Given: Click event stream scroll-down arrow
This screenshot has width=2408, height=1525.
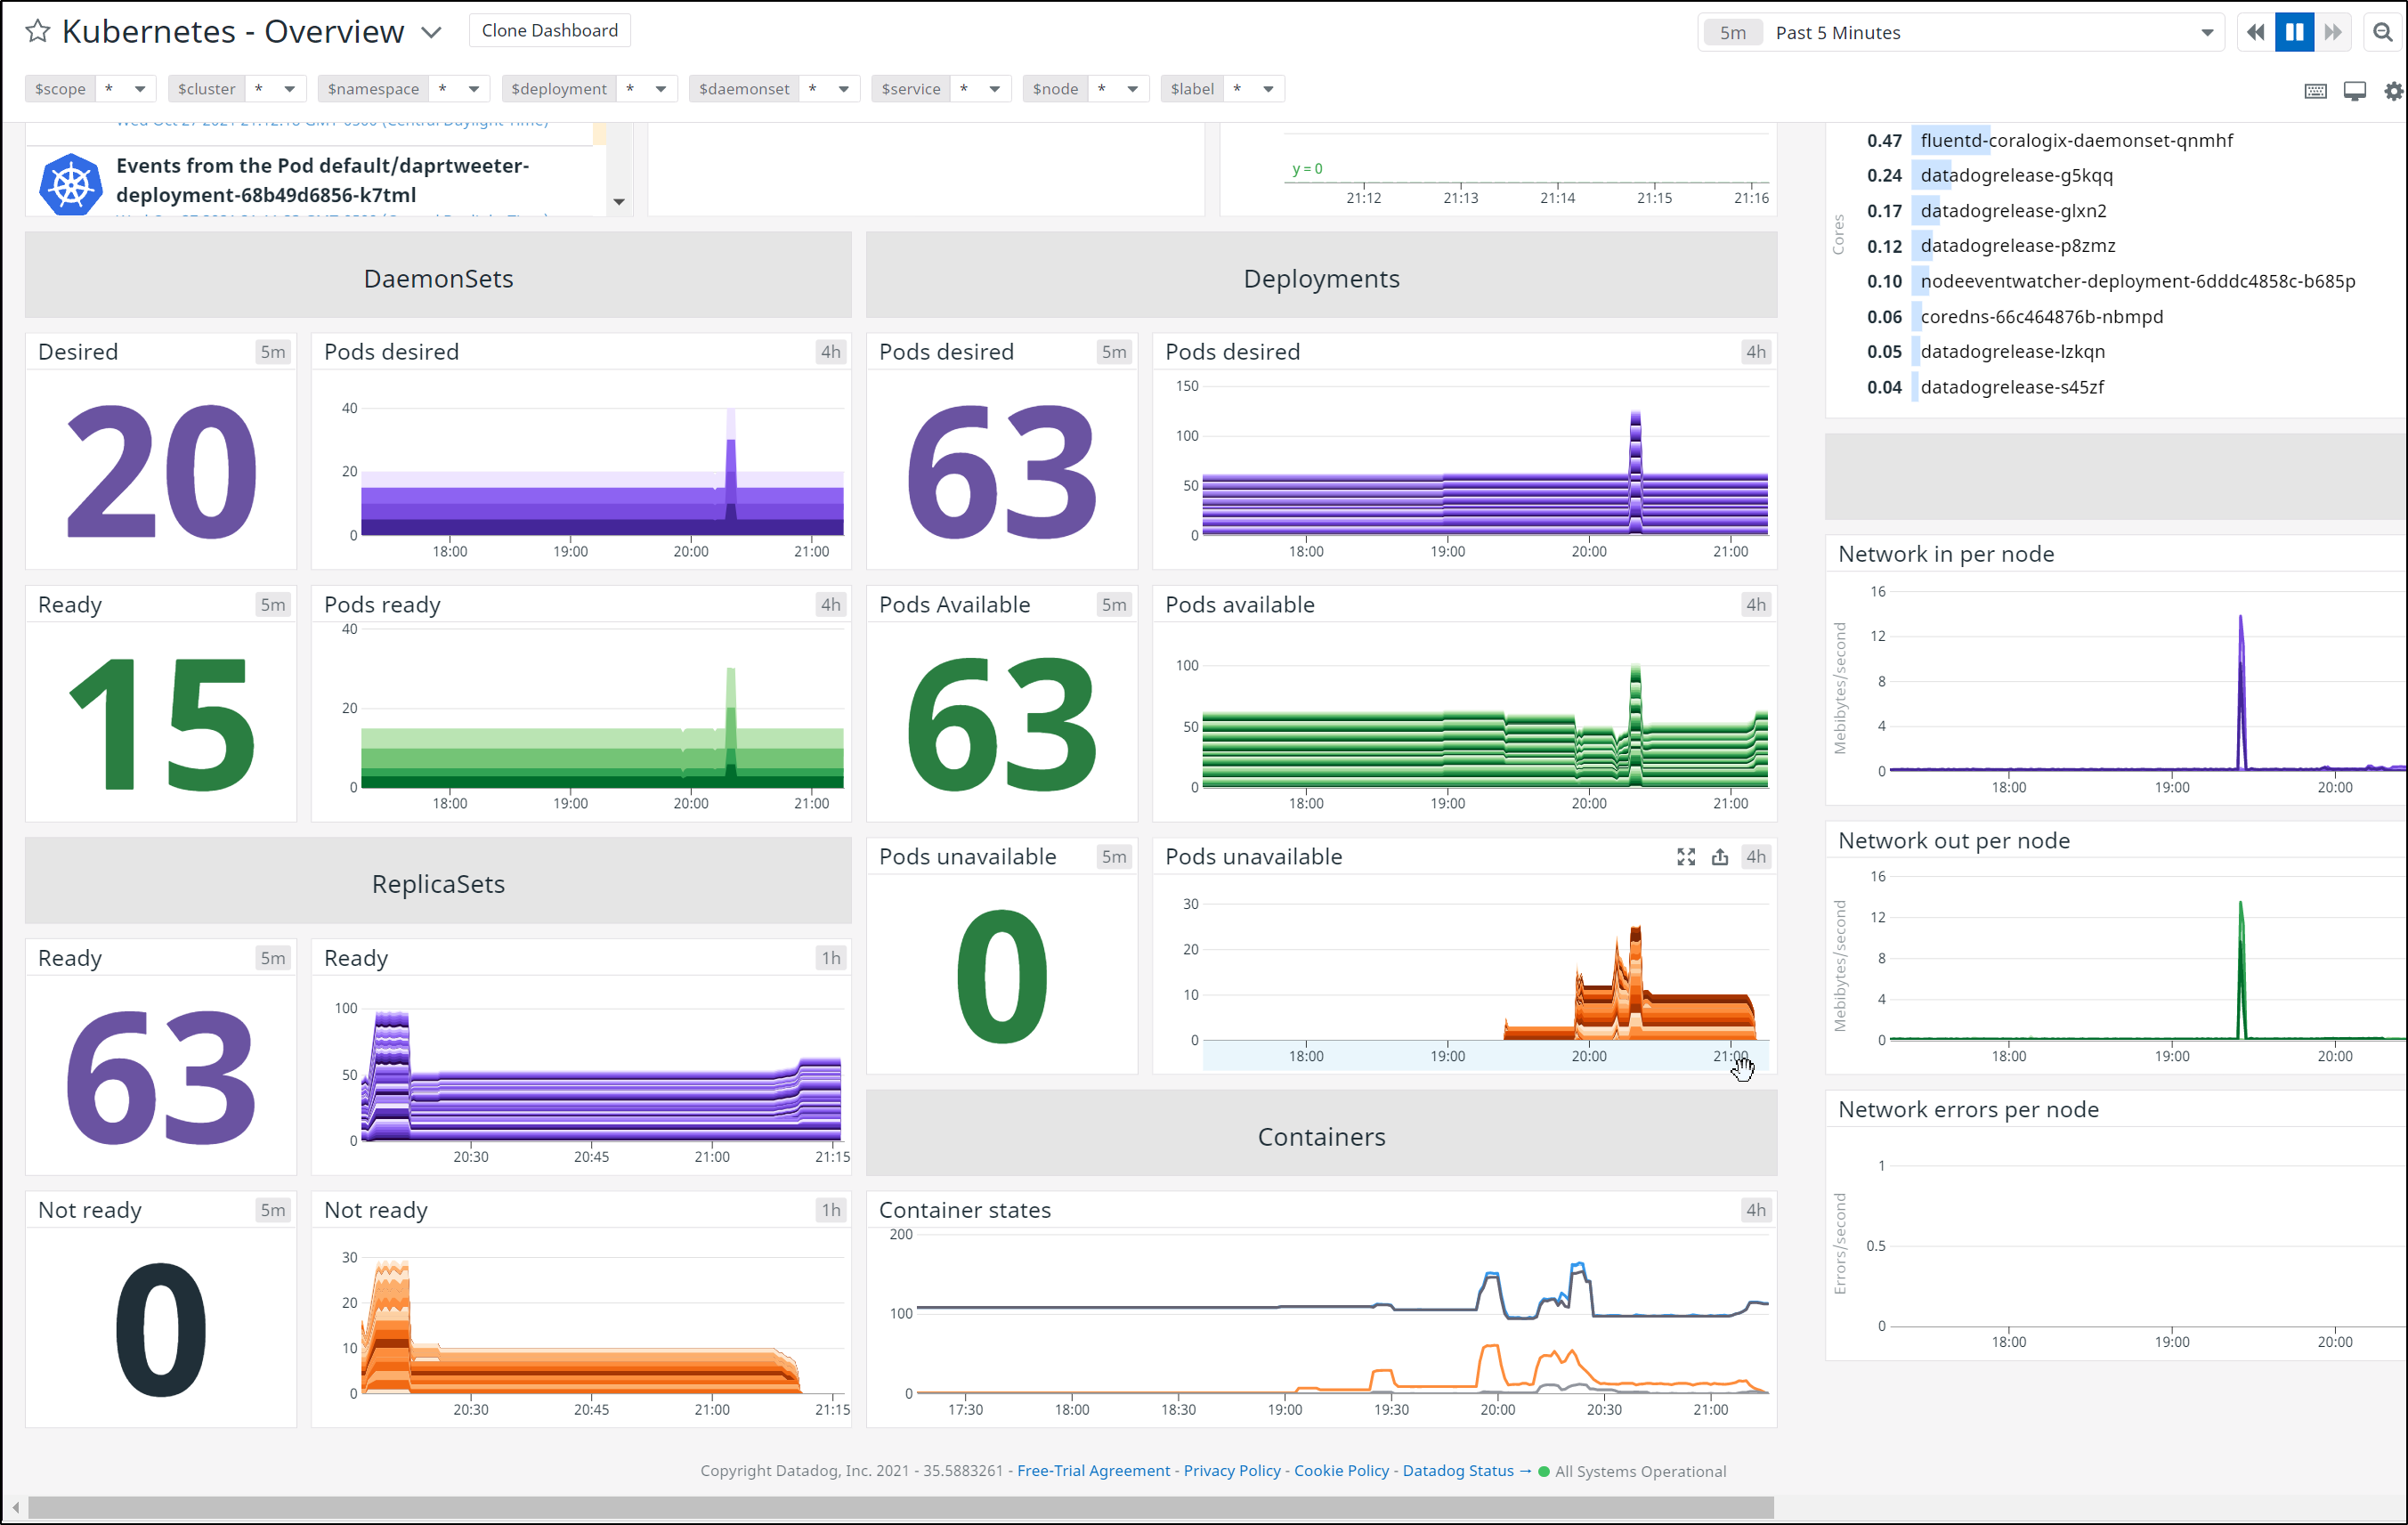Looking at the screenshot, I should pos(619,202).
